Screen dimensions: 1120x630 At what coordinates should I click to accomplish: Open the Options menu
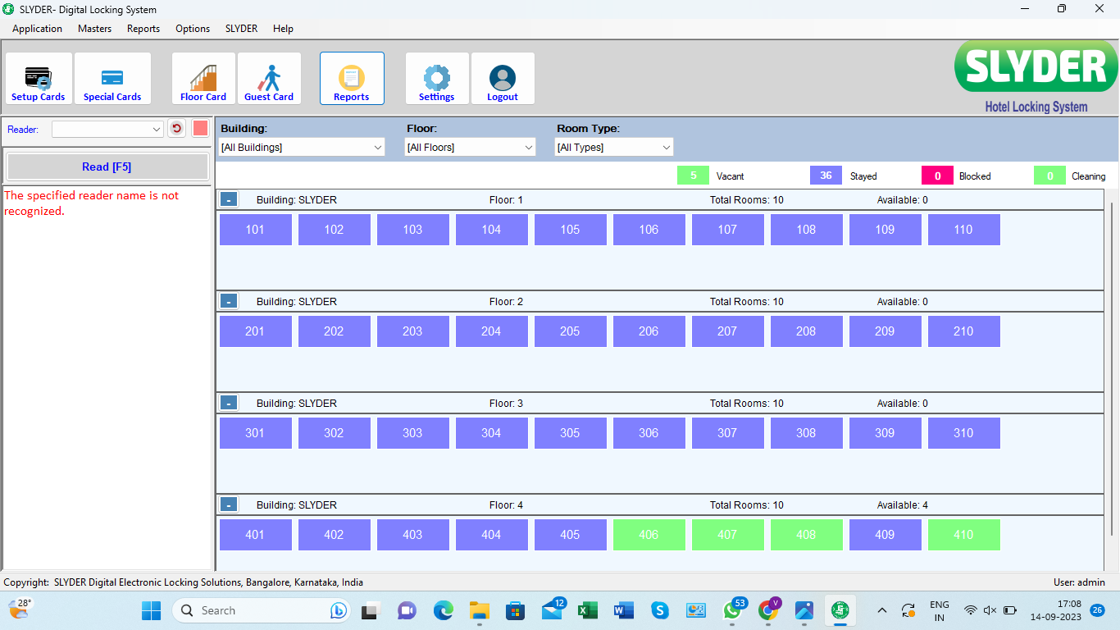click(x=193, y=28)
